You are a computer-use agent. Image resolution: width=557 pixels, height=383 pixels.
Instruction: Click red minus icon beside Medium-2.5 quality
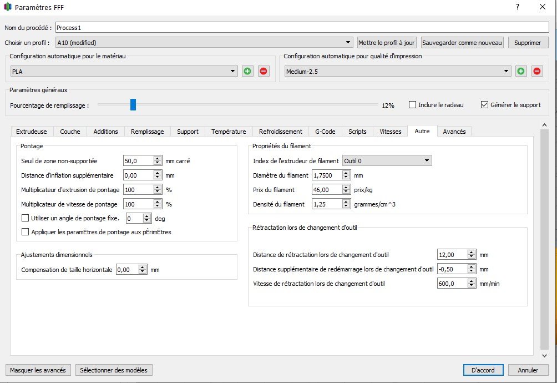coord(537,71)
